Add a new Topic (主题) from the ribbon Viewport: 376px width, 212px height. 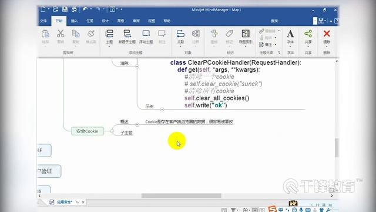click(x=109, y=36)
